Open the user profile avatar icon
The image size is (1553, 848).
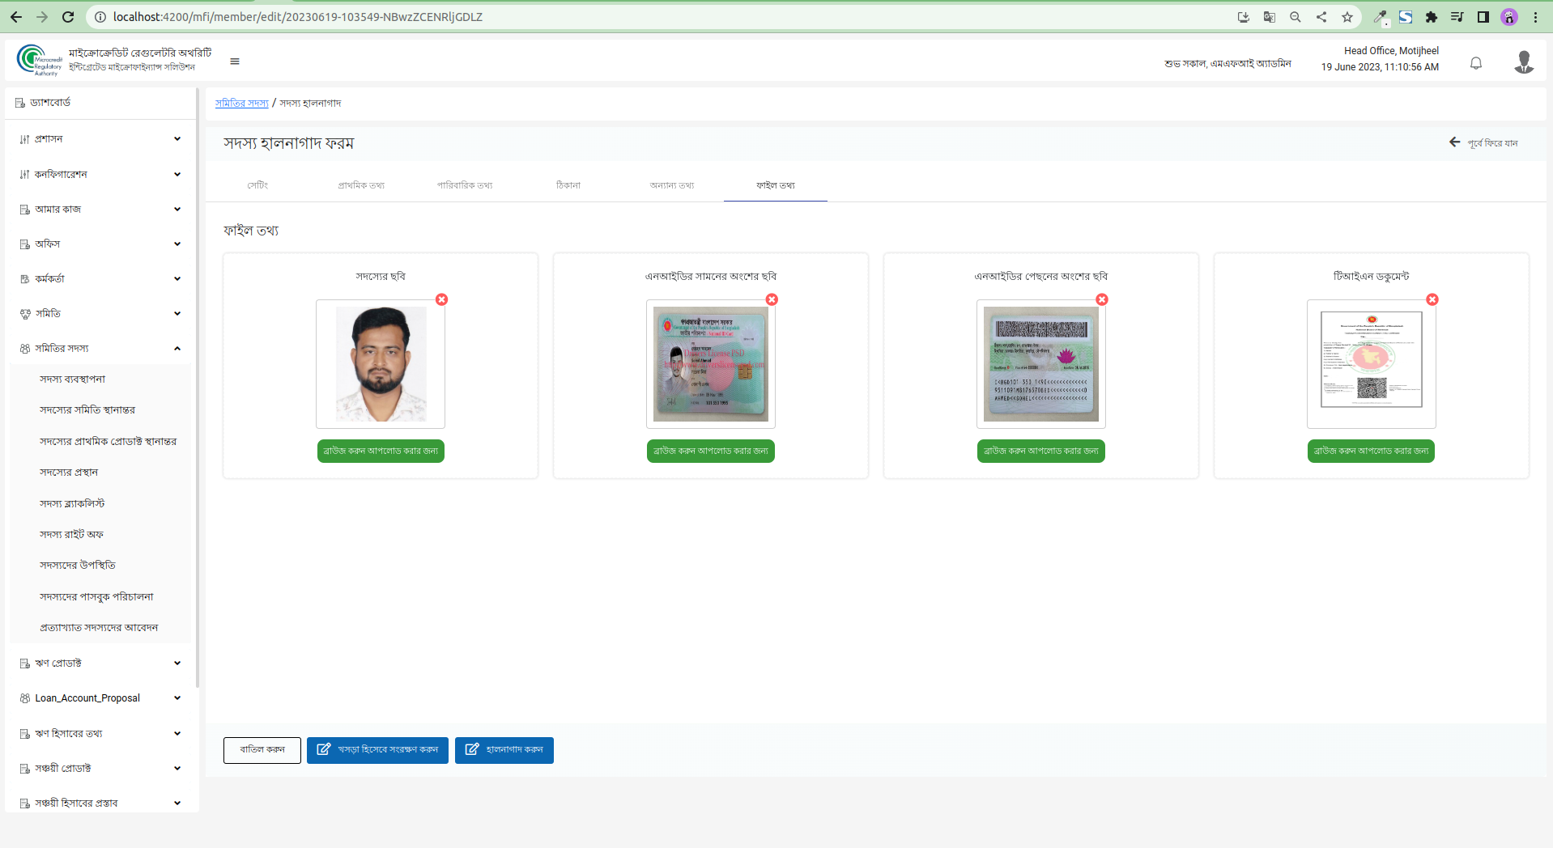coord(1524,61)
